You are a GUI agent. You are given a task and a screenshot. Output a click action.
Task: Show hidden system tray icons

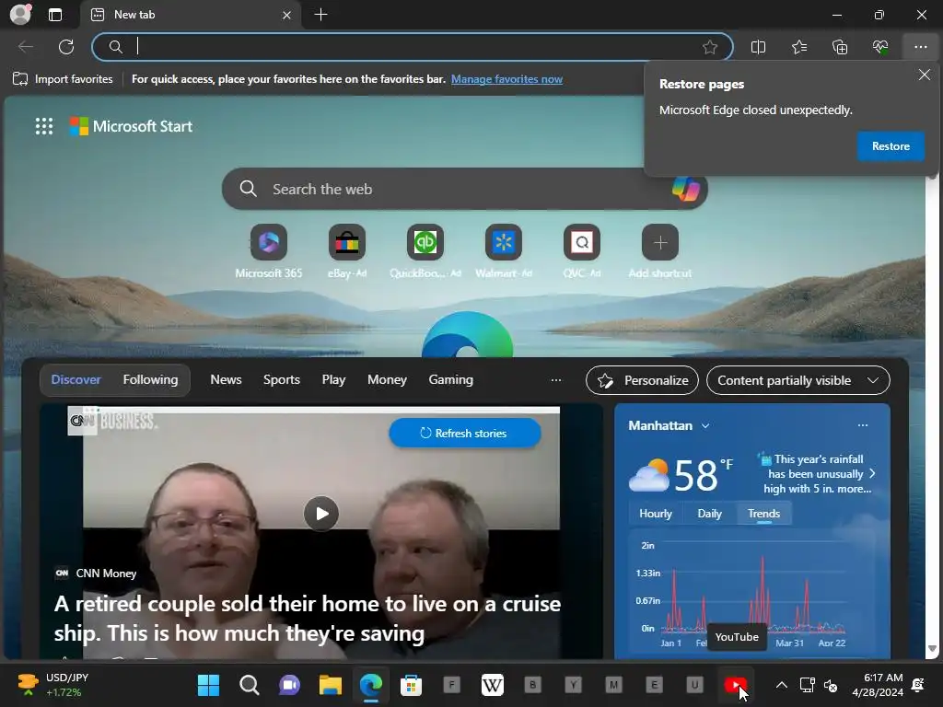point(781,685)
